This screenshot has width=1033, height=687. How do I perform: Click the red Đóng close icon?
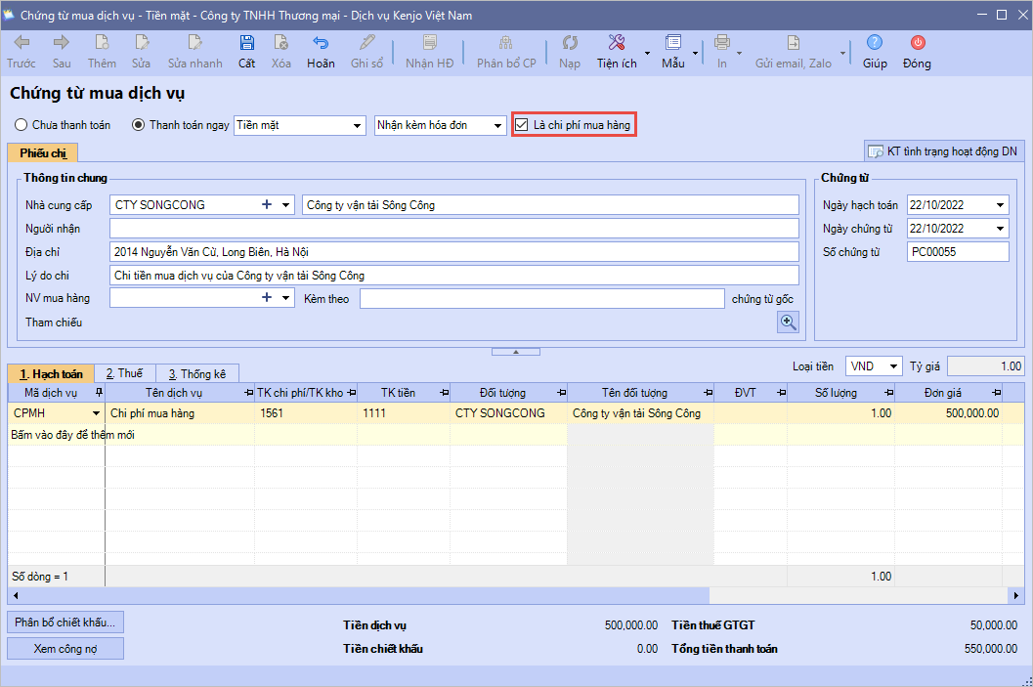917,43
